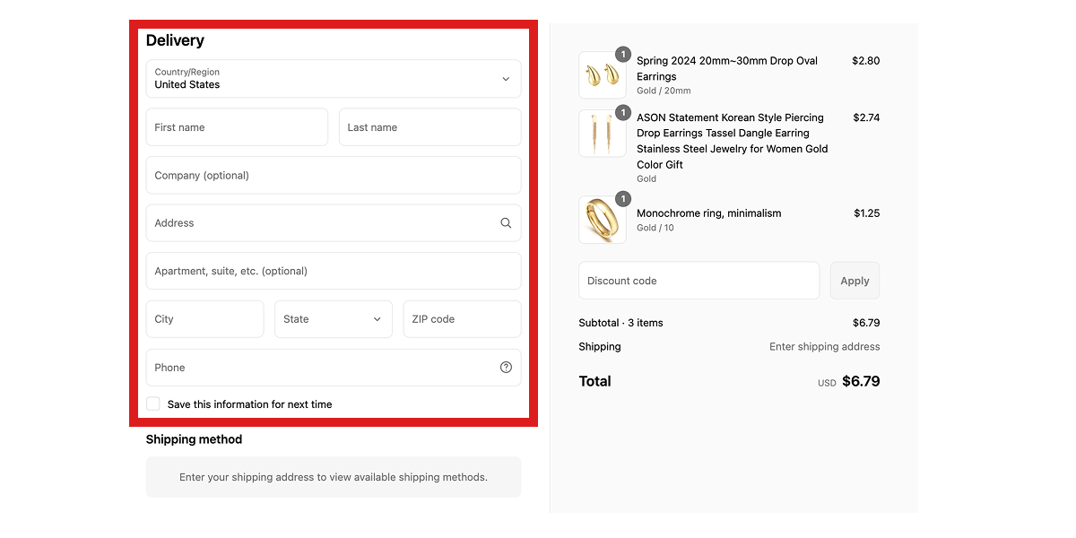Image resolution: width=1076 pixels, height=538 pixels.
Task: Click the address search magnifier icon
Action: 506,223
